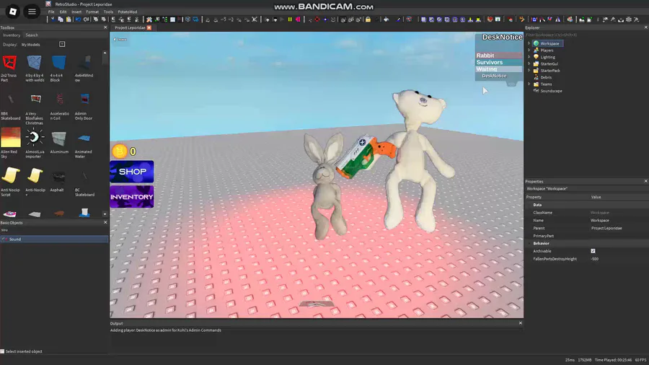Stop the test with pink reset icon

[298, 19]
